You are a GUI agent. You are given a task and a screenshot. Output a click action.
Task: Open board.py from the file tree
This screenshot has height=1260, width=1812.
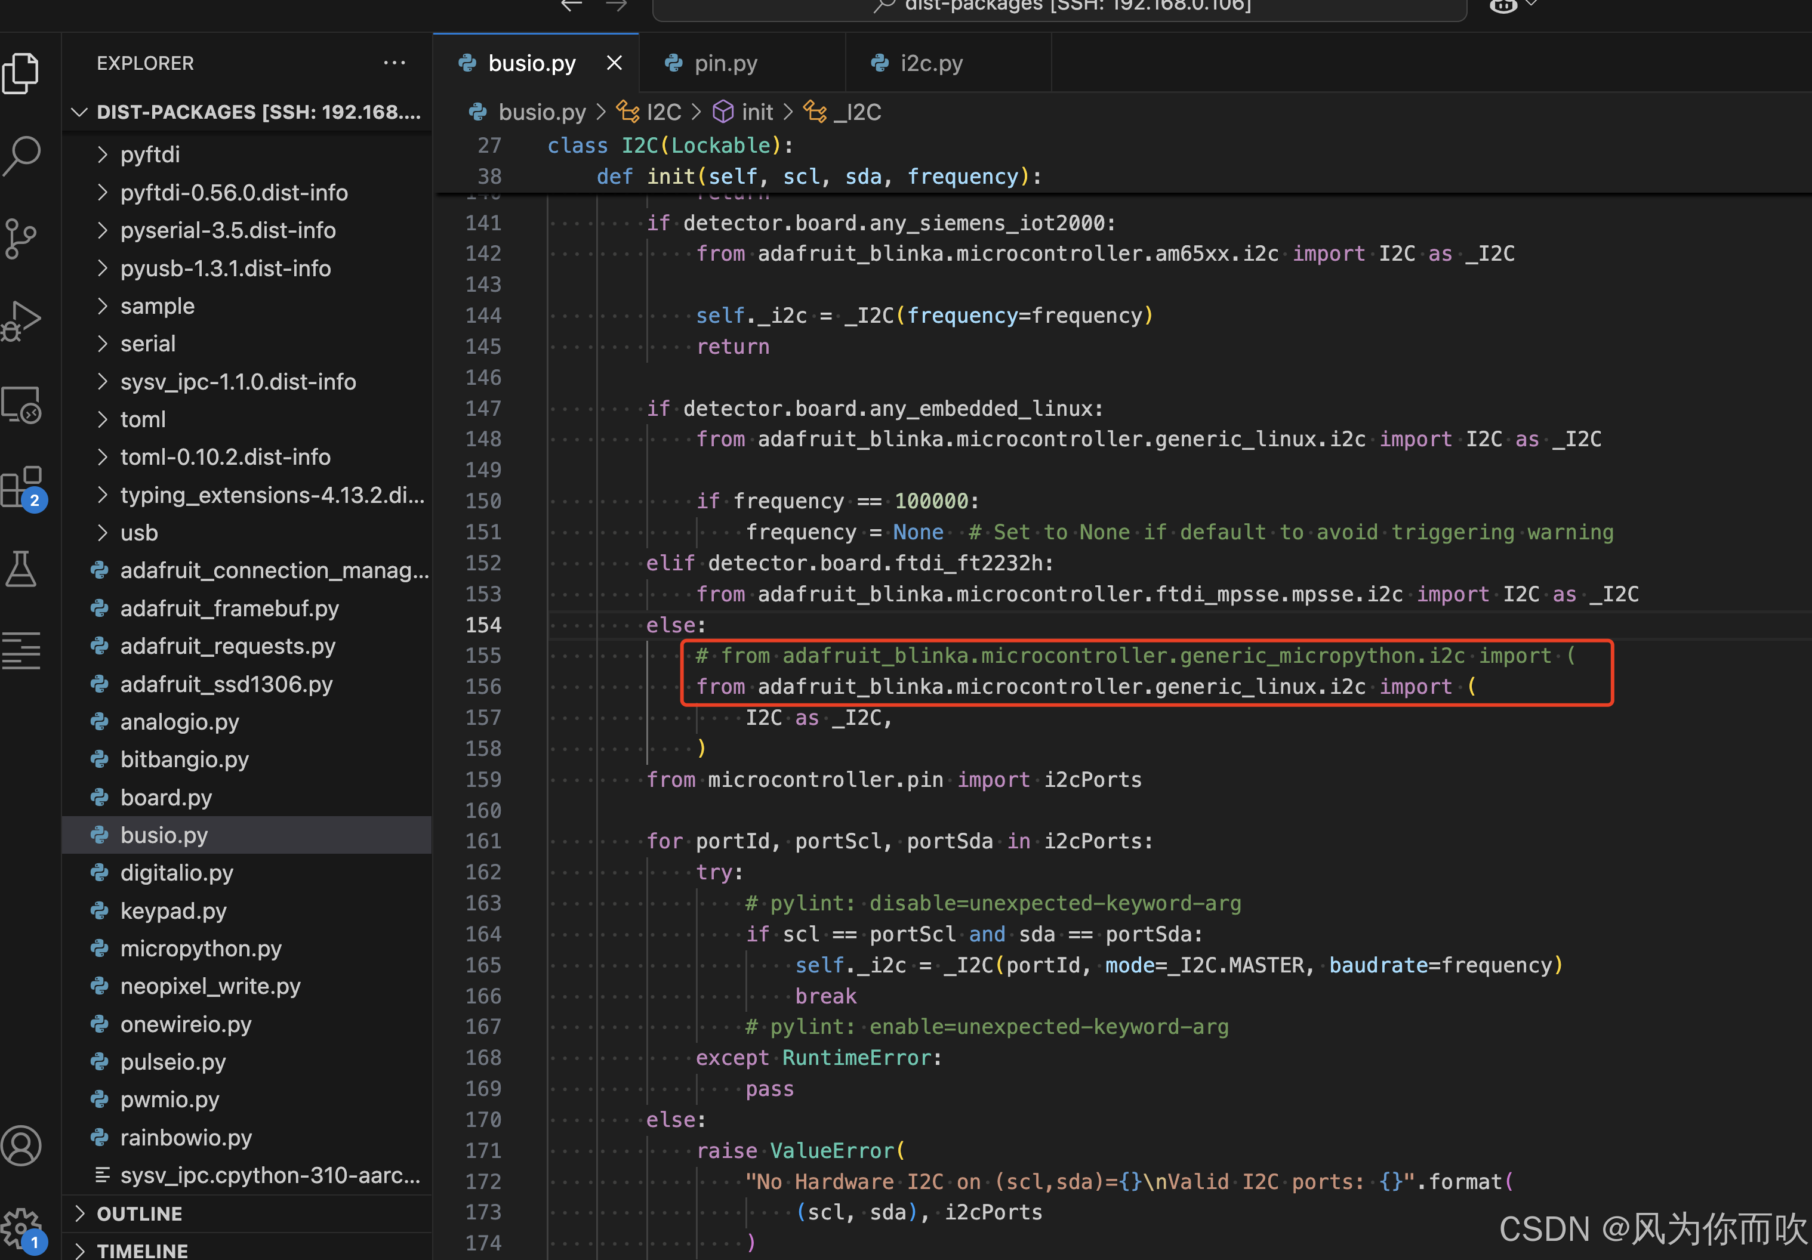(x=166, y=798)
